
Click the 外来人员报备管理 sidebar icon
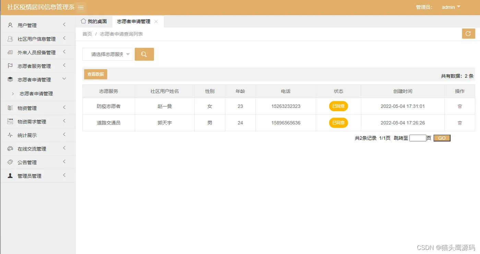tap(10, 52)
